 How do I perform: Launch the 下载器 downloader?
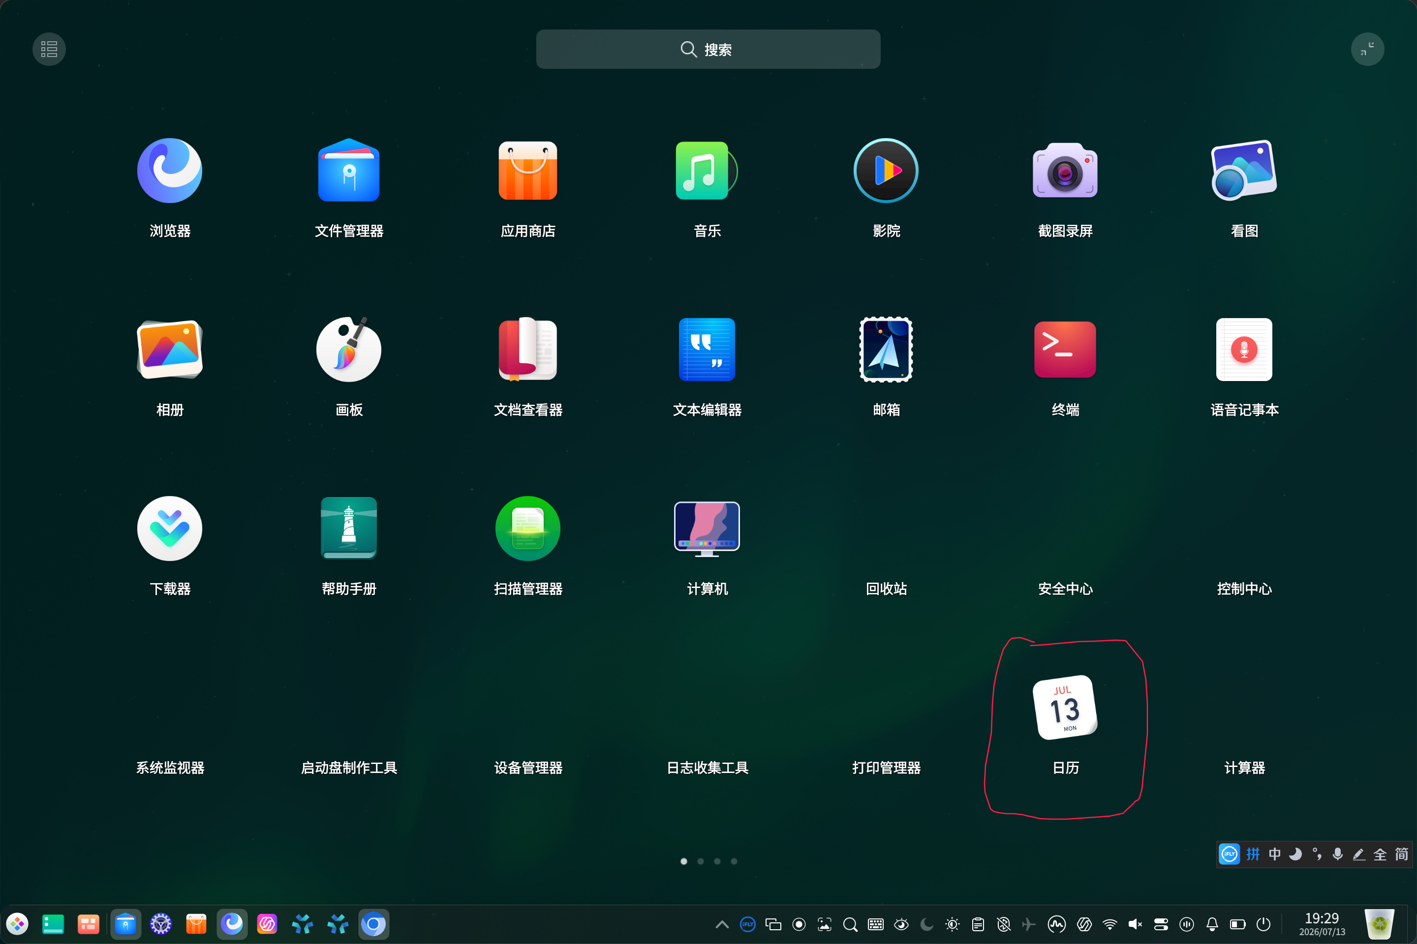(x=170, y=529)
